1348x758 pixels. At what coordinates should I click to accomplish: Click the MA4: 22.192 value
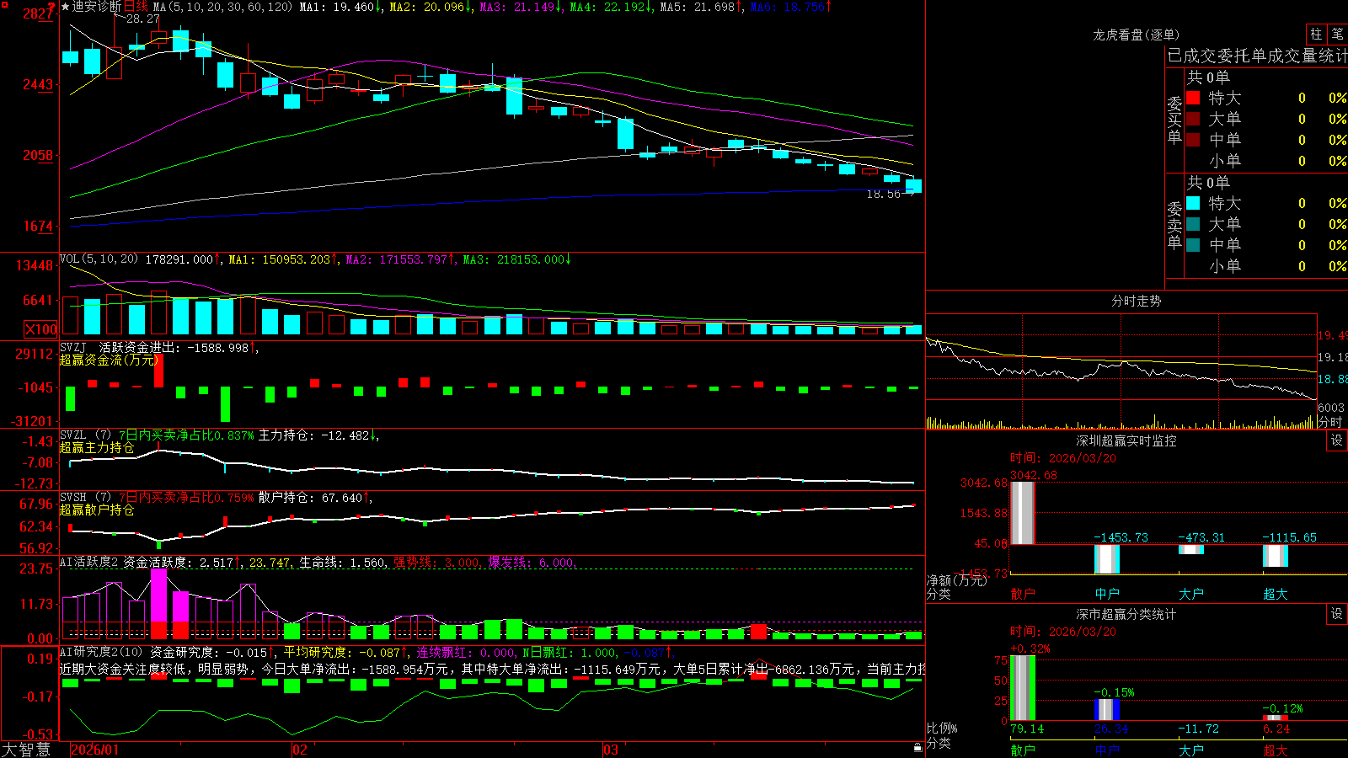pos(607,7)
